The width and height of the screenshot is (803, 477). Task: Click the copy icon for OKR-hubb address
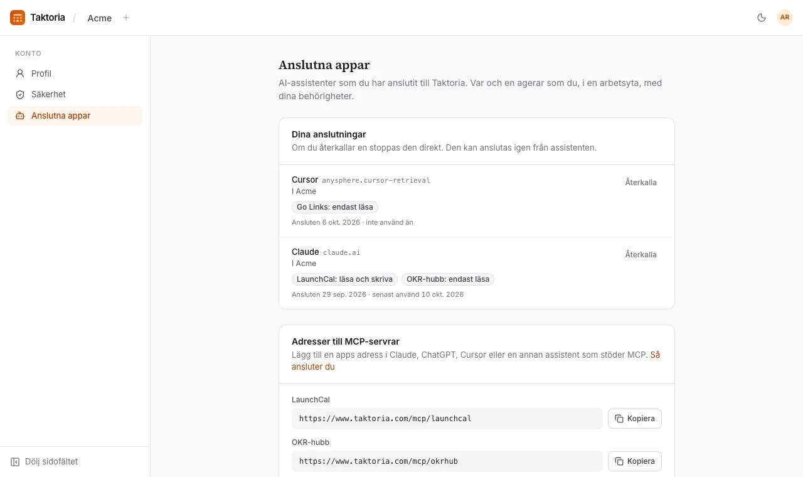pos(619,461)
